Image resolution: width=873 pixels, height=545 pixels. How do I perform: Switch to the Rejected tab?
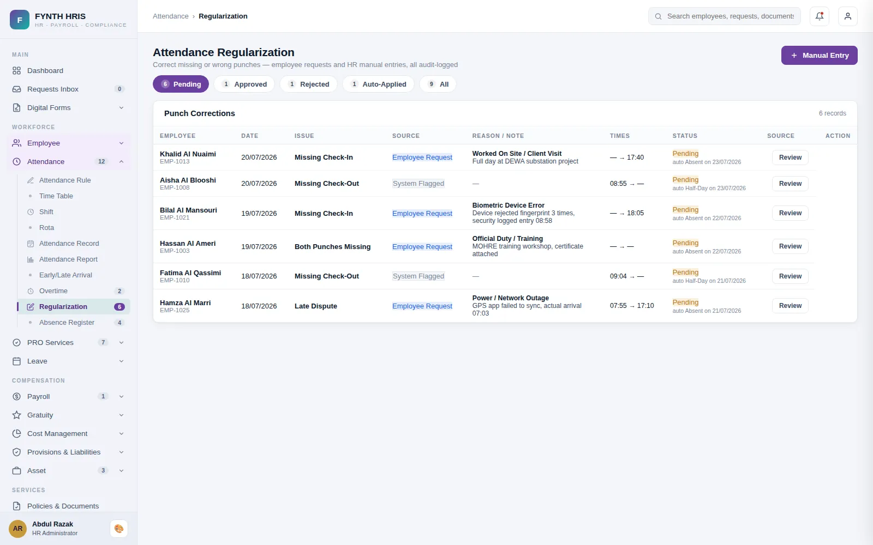[309, 84]
